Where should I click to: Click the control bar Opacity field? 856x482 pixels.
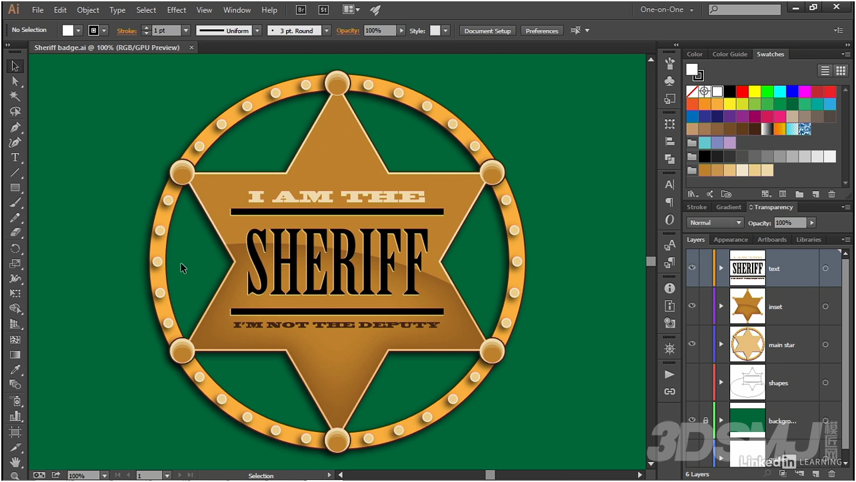pyautogui.click(x=380, y=31)
